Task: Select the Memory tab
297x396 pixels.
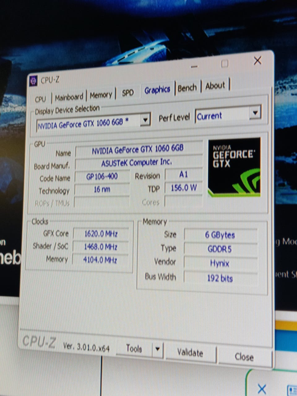Action: point(101,95)
